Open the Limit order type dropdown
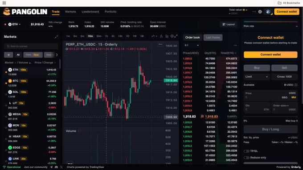This screenshot has height=170, width=303. (257, 77)
